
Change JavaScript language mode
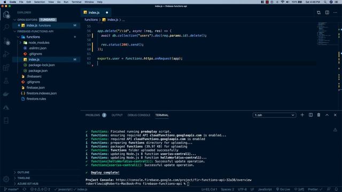(x=265, y=189)
